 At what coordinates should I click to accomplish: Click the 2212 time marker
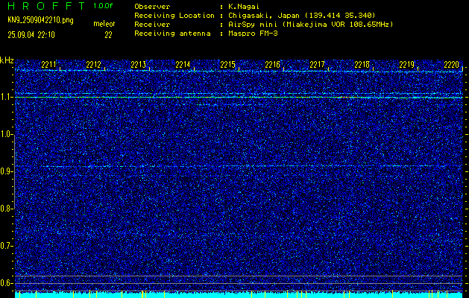pos(93,65)
